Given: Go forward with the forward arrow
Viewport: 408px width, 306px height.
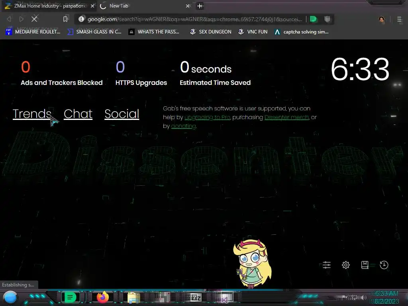Looking at the screenshot, I should point(22,19).
